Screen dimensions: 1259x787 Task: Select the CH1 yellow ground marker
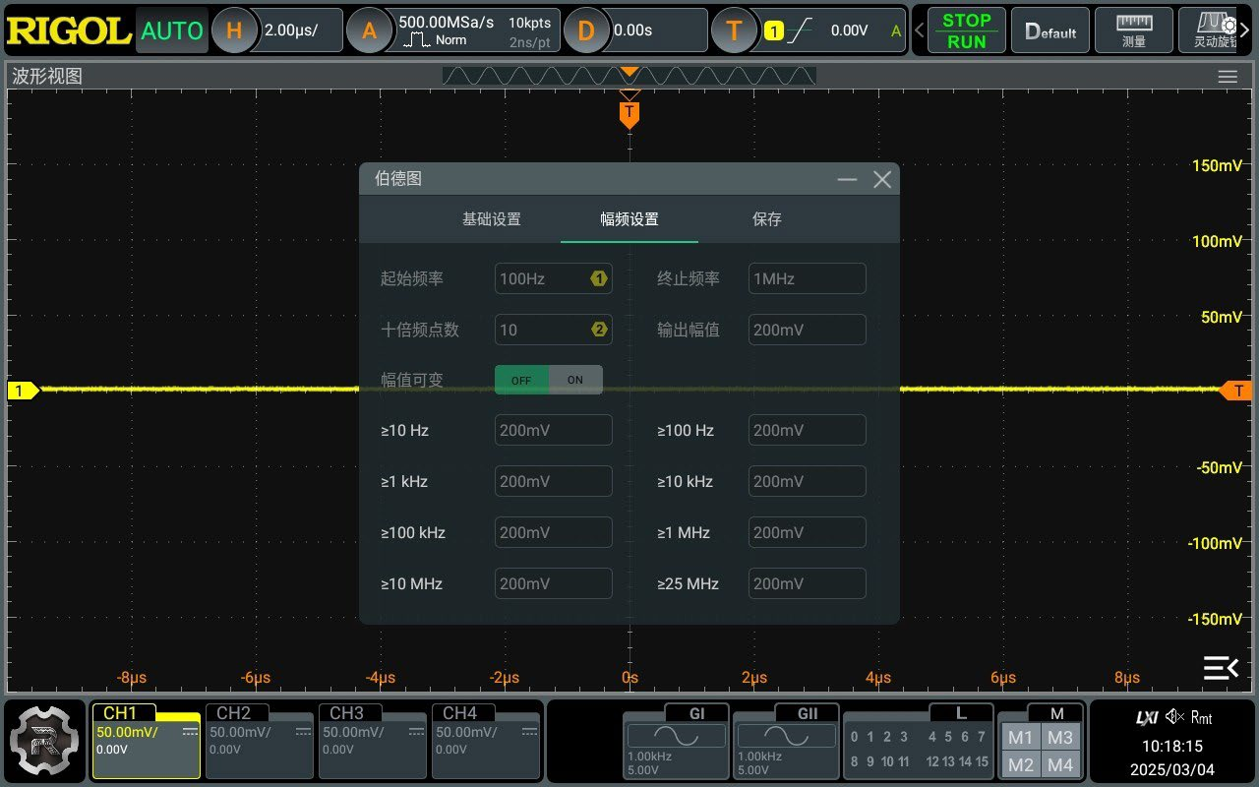24,391
